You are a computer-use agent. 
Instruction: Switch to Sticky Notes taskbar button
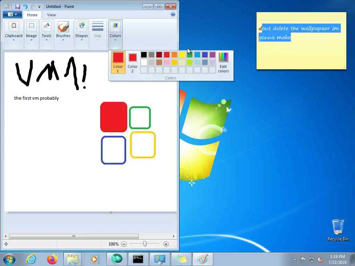pyautogui.click(x=181, y=259)
